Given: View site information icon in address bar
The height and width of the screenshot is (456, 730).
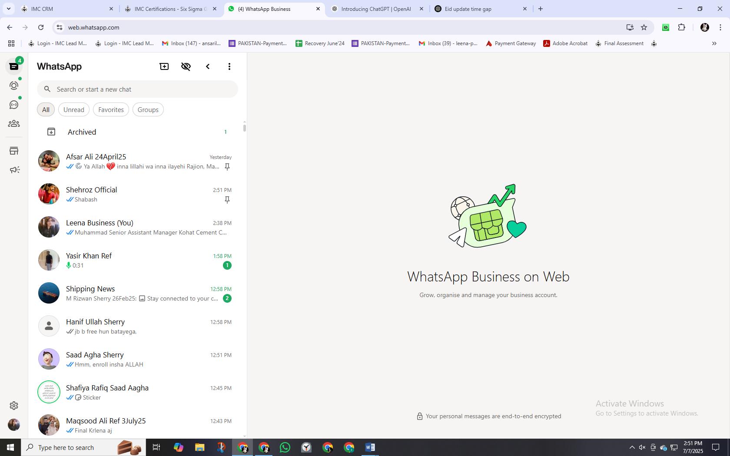Looking at the screenshot, I should tap(60, 27).
